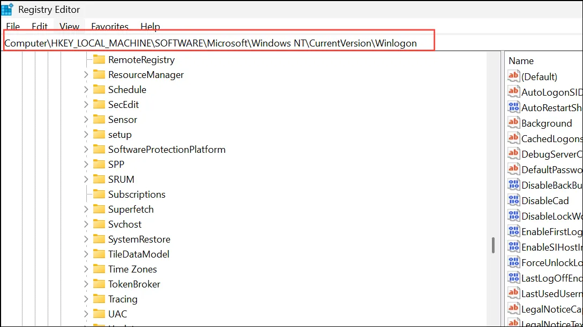Select the SecEdit folder icon
Image resolution: width=583 pixels, height=327 pixels.
point(99,104)
